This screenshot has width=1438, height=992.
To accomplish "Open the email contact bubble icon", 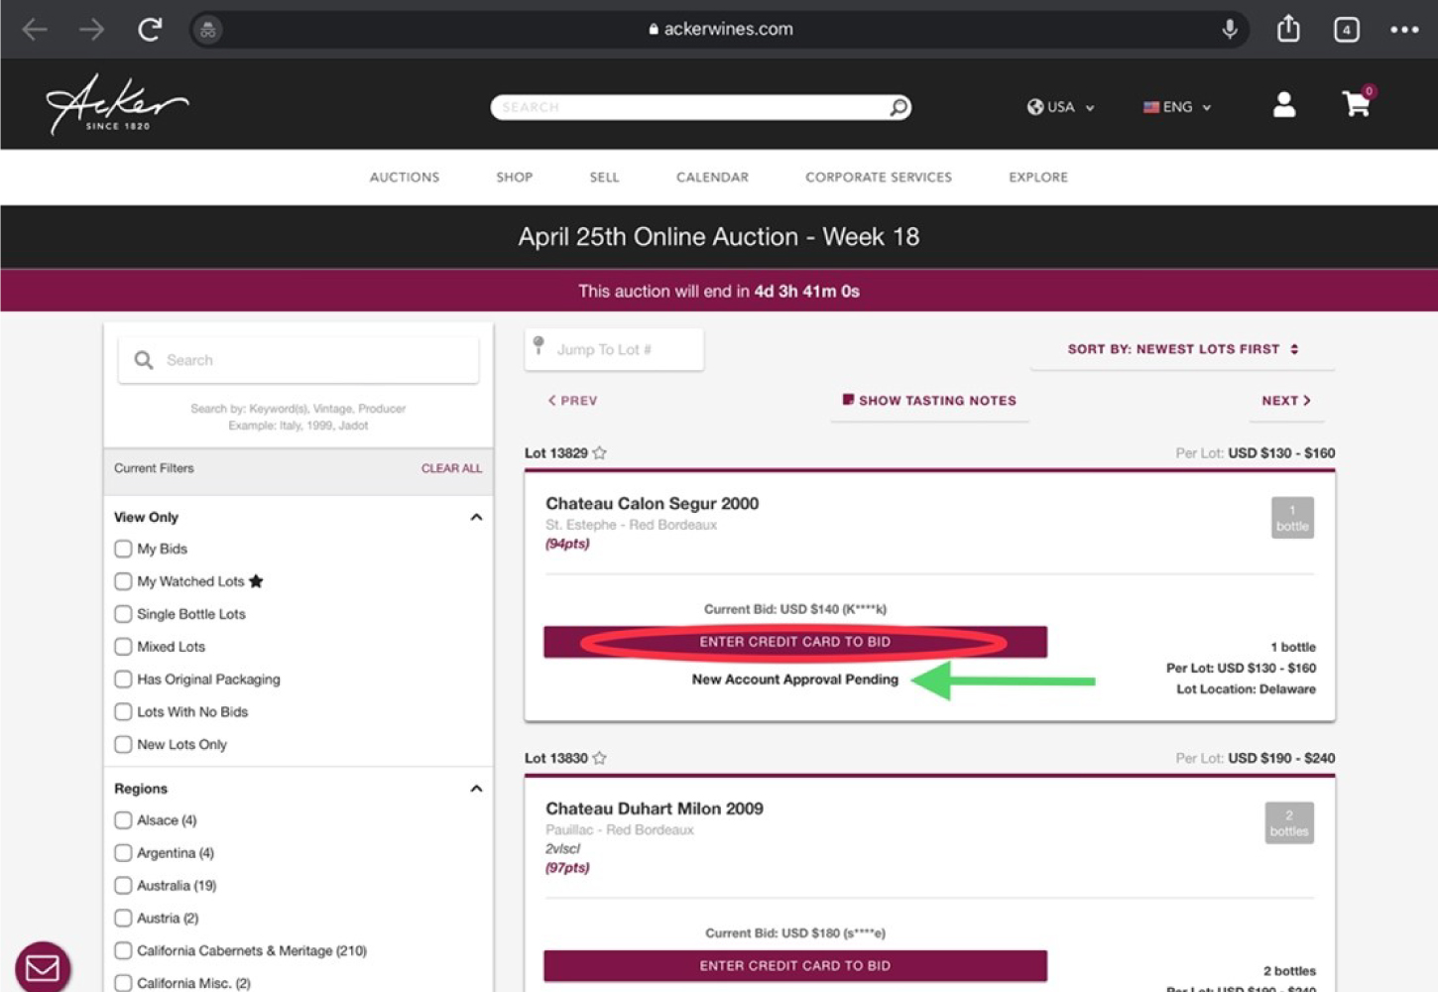I will point(43,967).
